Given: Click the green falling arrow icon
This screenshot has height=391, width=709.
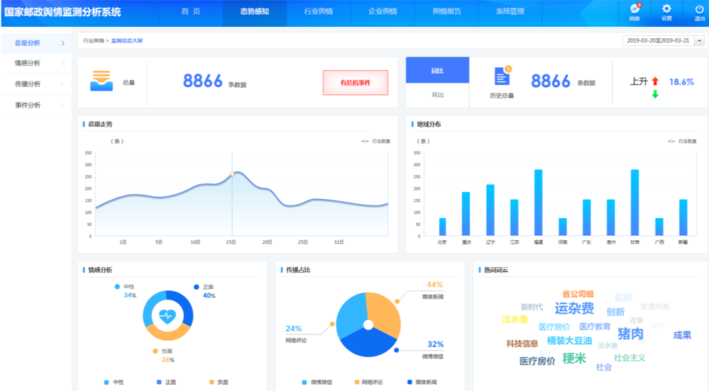Looking at the screenshot, I should pyautogui.click(x=655, y=94).
